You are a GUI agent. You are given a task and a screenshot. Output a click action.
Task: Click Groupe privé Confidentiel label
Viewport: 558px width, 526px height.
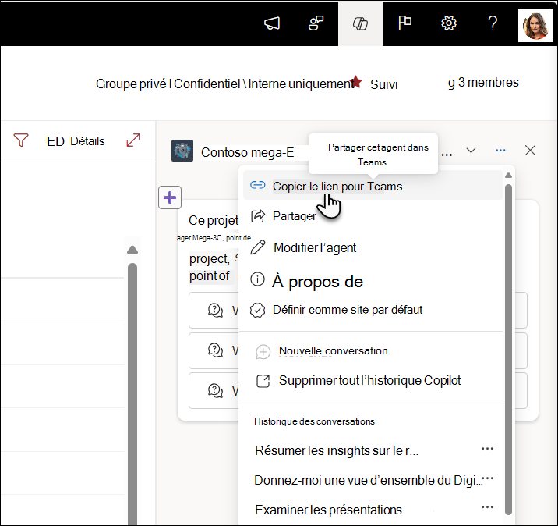click(225, 84)
